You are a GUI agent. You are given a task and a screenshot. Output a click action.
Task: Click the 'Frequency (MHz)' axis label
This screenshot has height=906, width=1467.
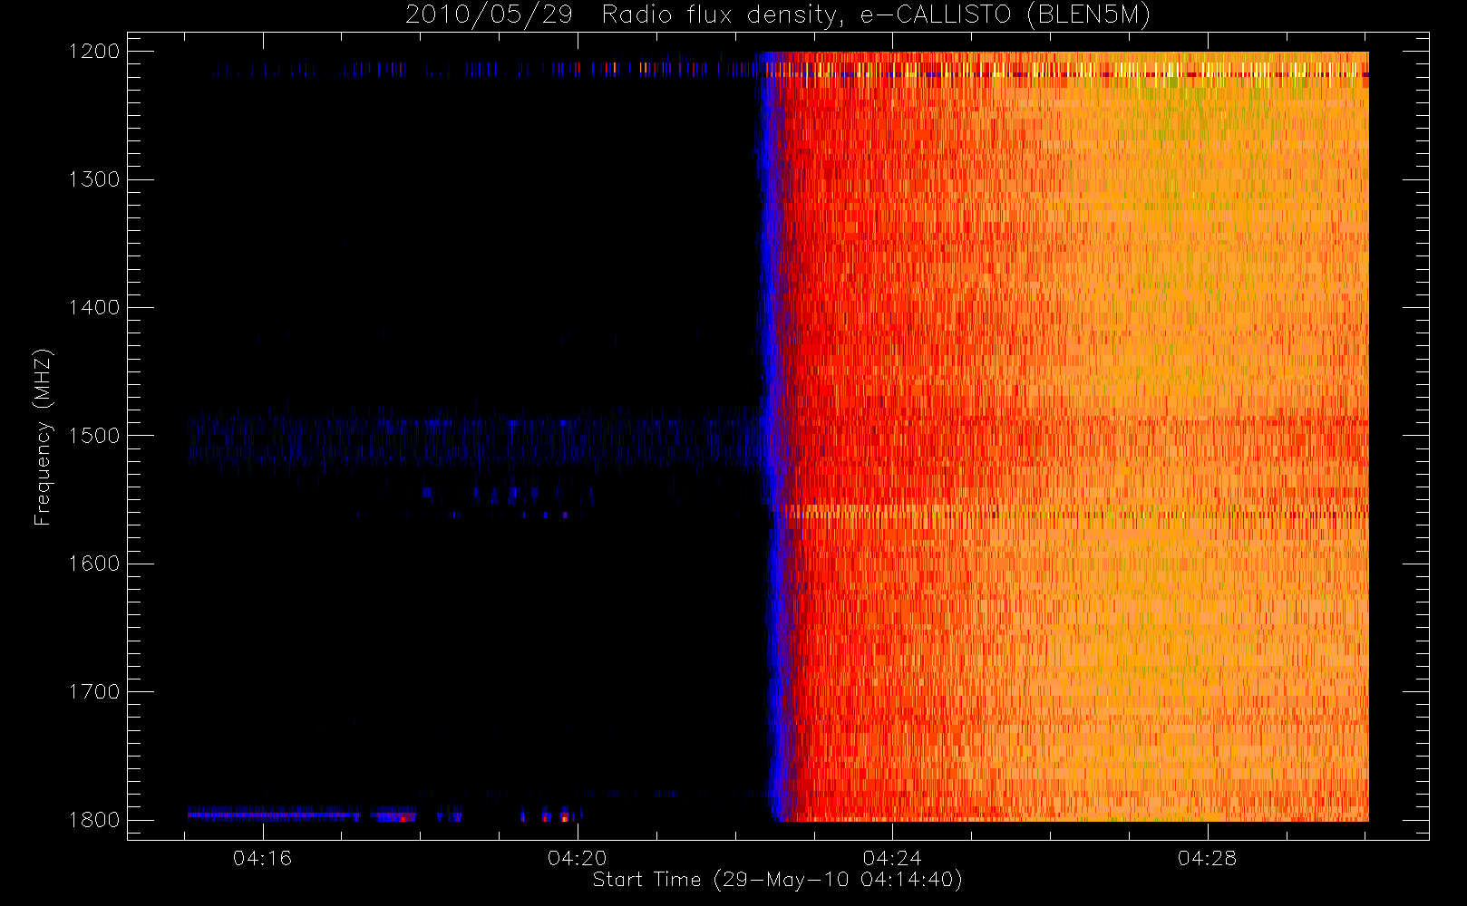pyautogui.click(x=42, y=437)
